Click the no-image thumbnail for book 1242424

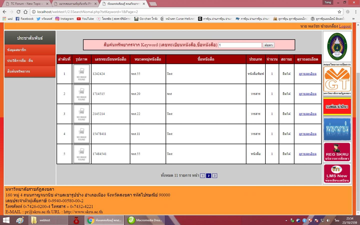[x=81, y=74]
